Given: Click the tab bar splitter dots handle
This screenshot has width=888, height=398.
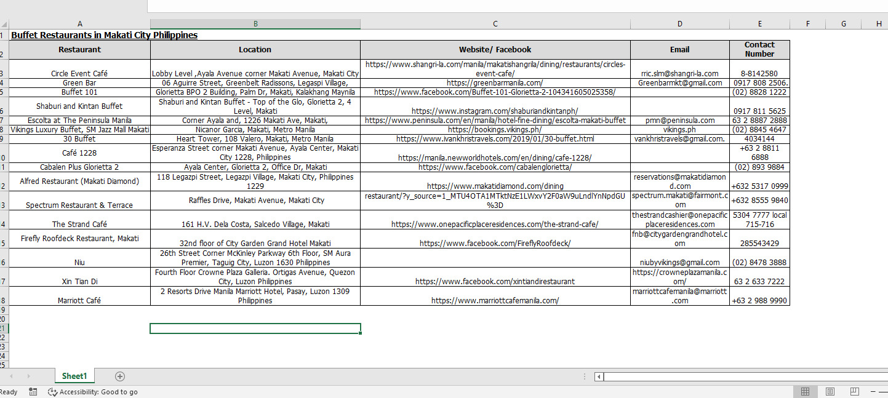Looking at the screenshot, I should 584,376.
